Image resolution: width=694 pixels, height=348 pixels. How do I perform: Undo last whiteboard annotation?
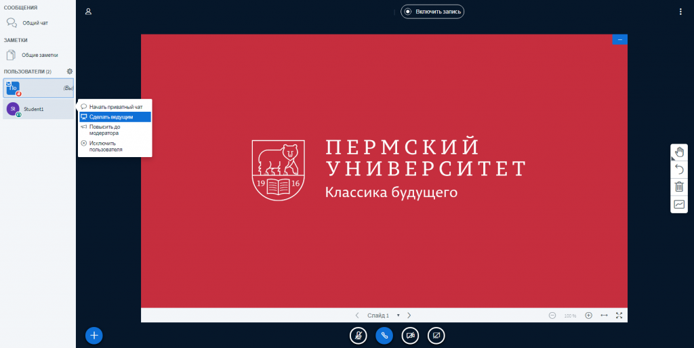click(679, 169)
